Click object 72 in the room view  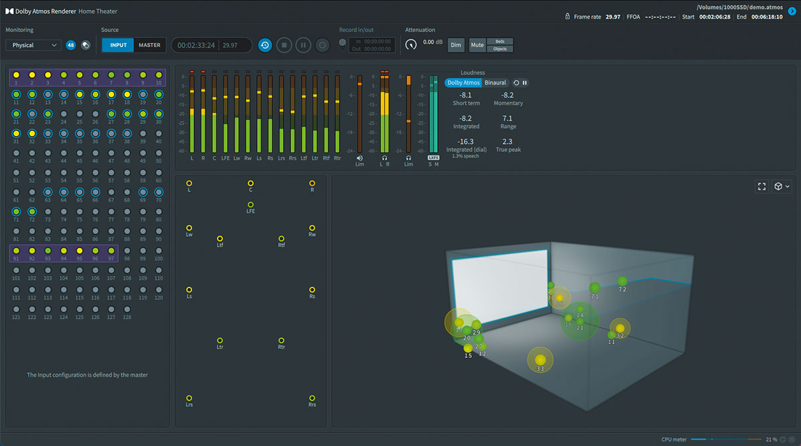[622, 281]
